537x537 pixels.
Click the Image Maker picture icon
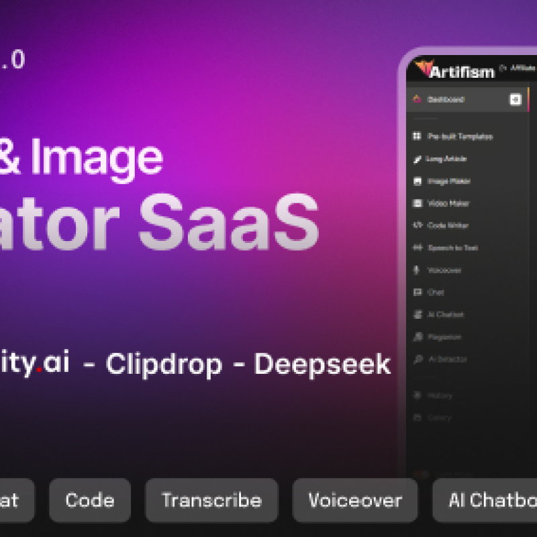(x=417, y=181)
